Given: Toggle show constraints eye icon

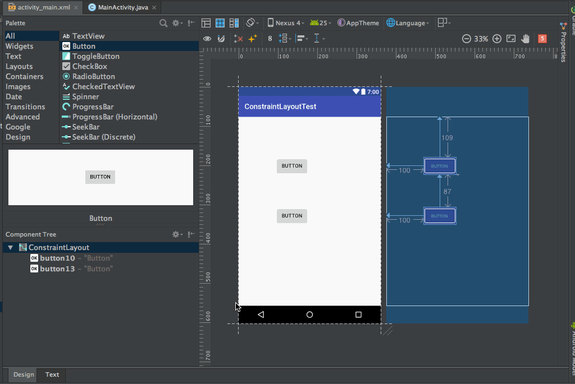Looking at the screenshot, I should (207, 39).
